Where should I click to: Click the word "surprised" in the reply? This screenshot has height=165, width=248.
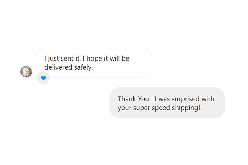coord(186,99)
